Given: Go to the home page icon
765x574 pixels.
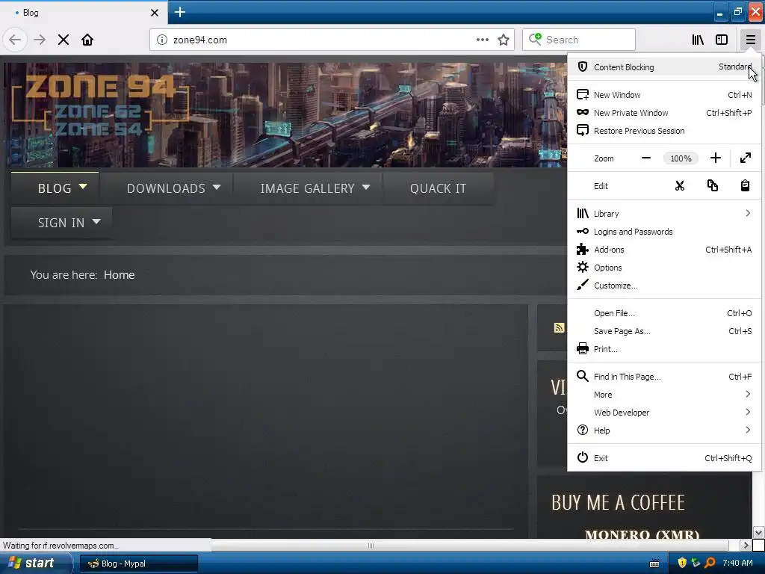Looking at the screenshot, I should (87, 40).
